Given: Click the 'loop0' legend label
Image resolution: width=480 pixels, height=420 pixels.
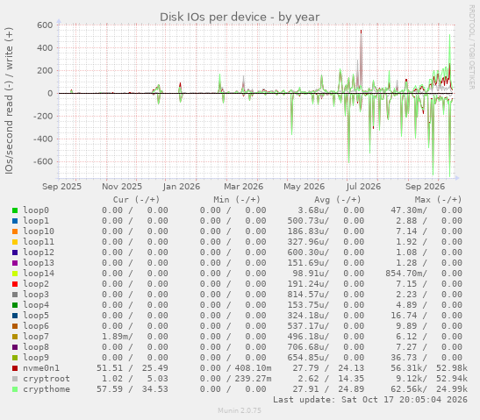Looking at the screenshot, I should (36, 210).
